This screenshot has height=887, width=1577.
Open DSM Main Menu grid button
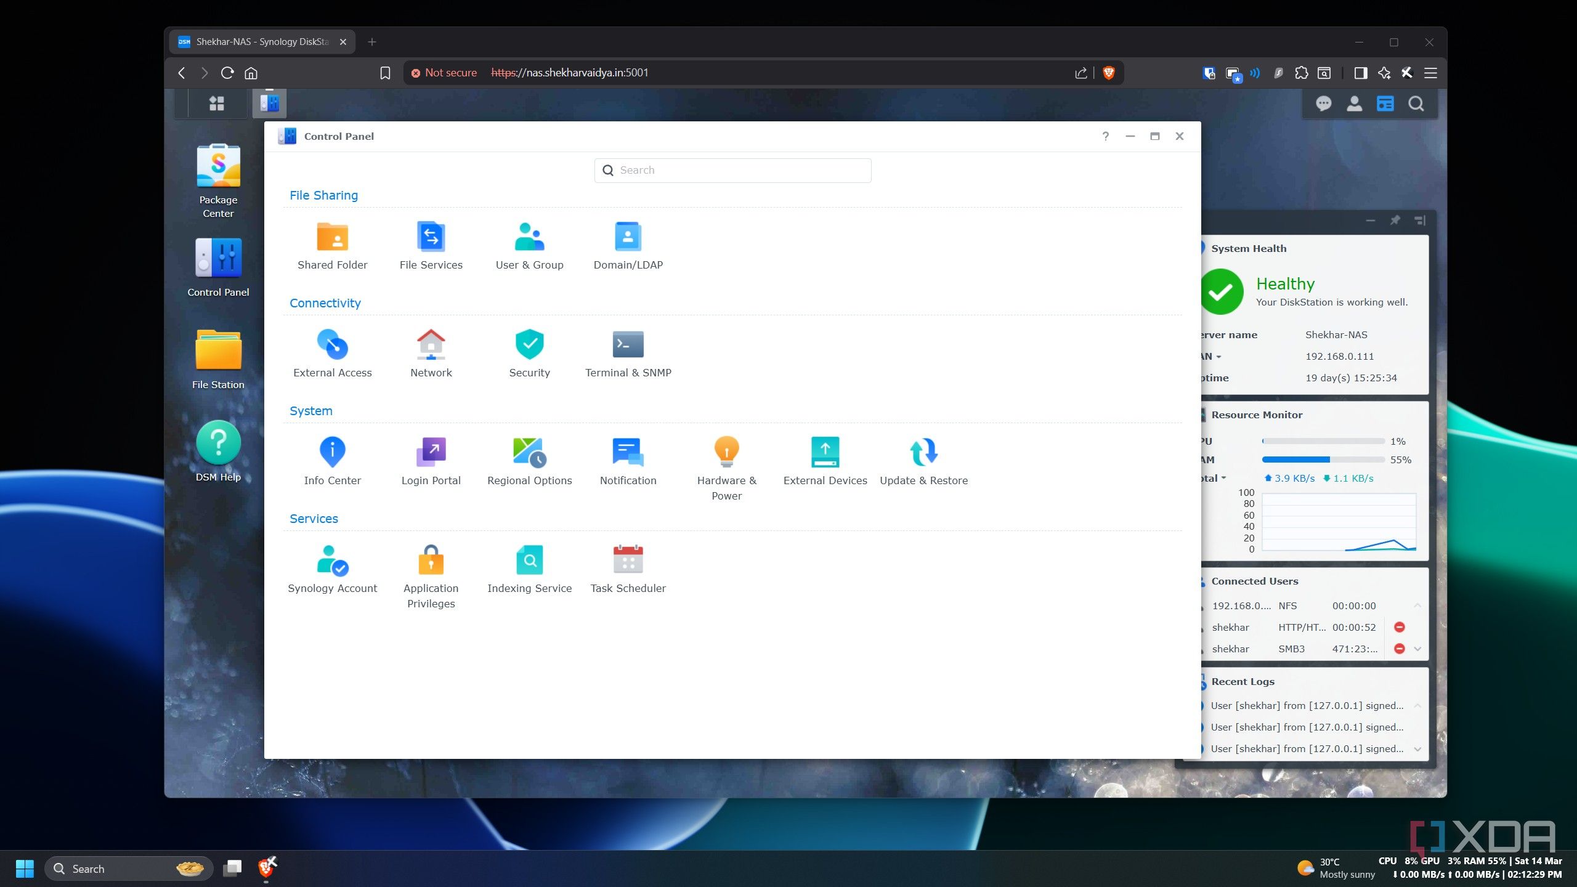[x=216, y=103]
